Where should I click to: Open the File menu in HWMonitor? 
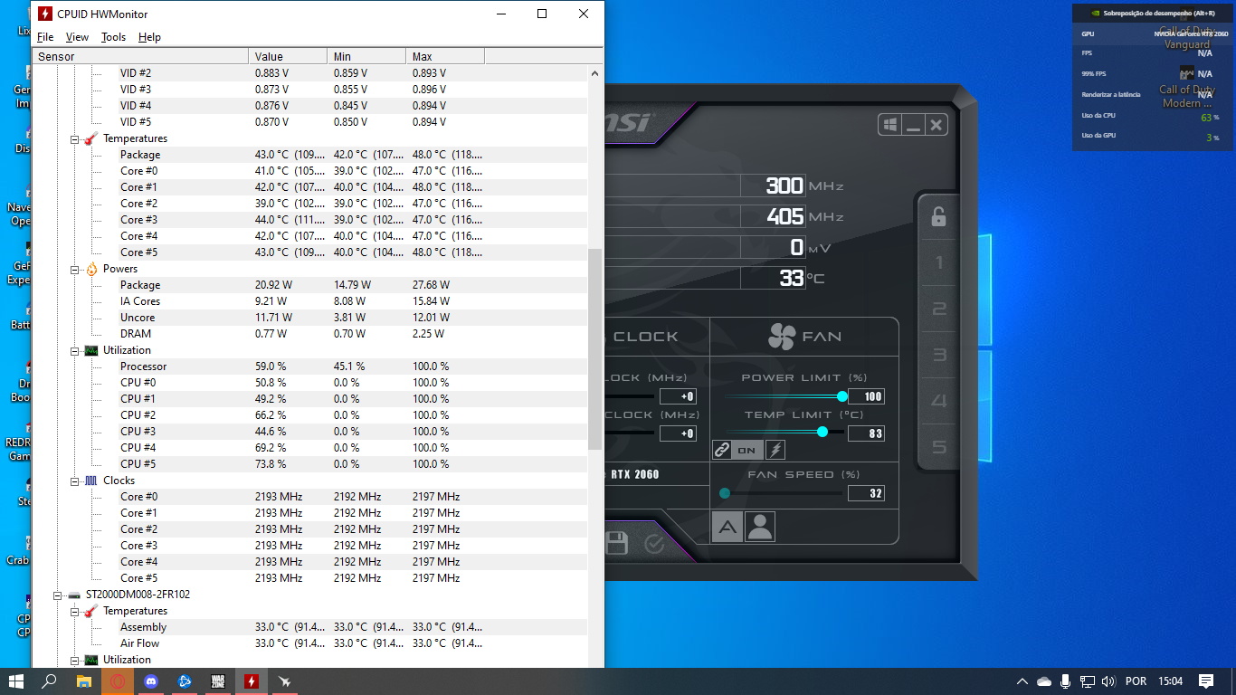45,37
